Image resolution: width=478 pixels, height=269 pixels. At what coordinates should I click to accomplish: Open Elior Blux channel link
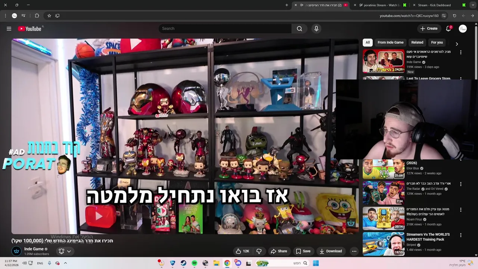pyautogui.click(x=413, y=168)
